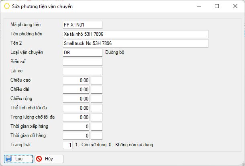245x166 pixels.
Task: Focus the Trạng thái status field
Action: click(x=68, y=145)
